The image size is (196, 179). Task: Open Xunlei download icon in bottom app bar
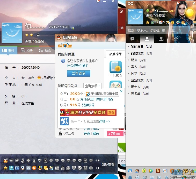(x=165, y=170)
